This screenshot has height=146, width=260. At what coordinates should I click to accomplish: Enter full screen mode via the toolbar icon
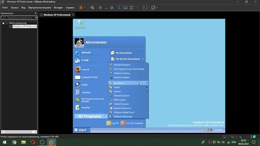coord(131,8)
